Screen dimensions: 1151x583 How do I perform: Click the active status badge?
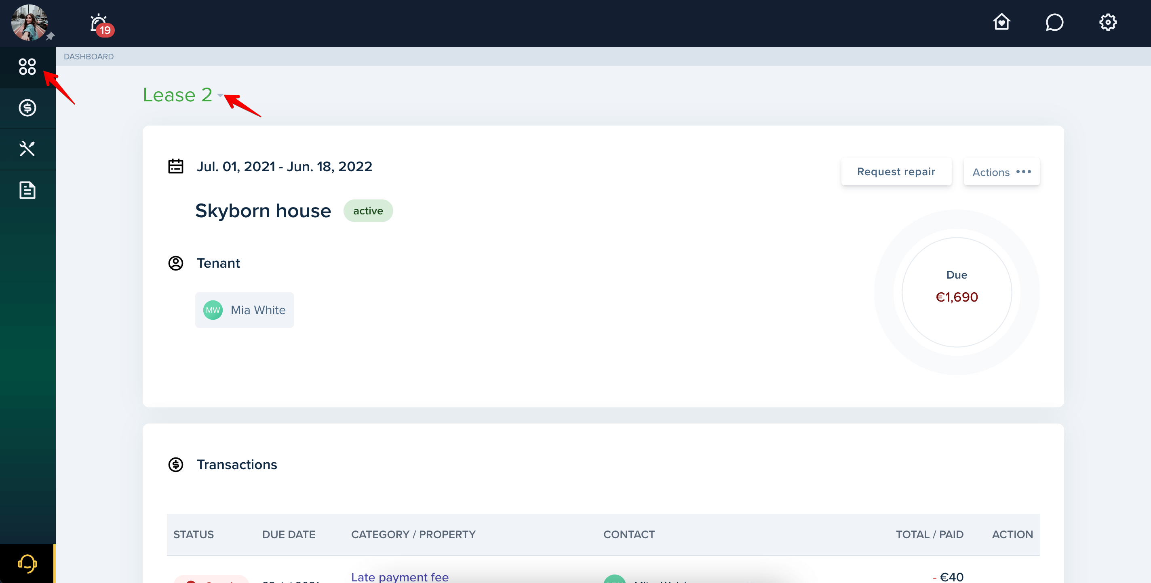pyautogui.click(x=368, y=211)
